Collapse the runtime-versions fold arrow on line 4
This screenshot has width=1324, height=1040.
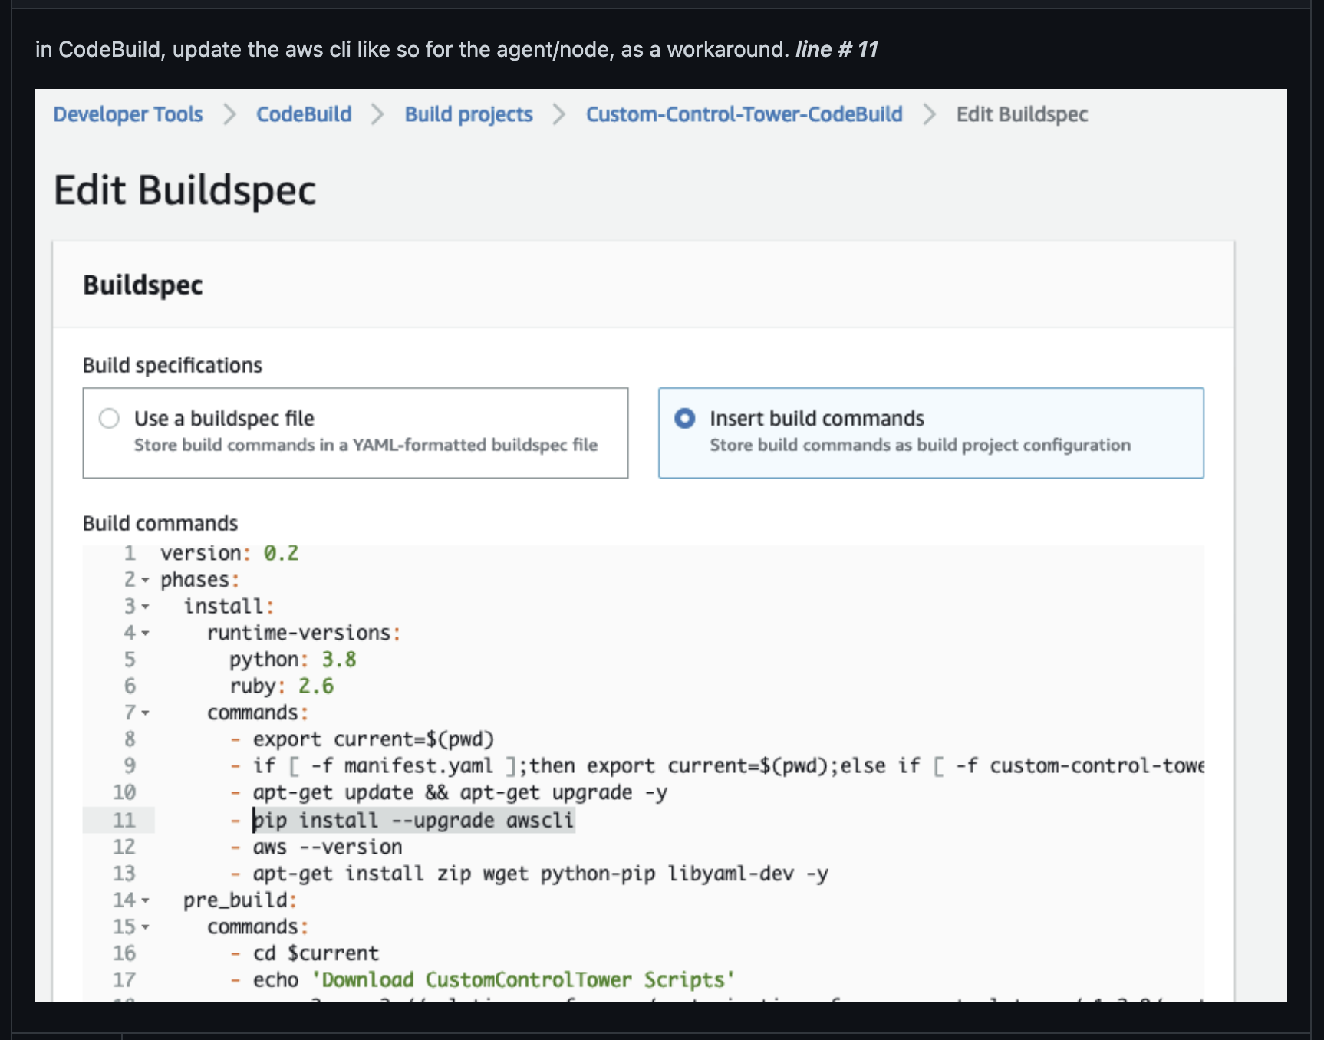click(145, 634)
